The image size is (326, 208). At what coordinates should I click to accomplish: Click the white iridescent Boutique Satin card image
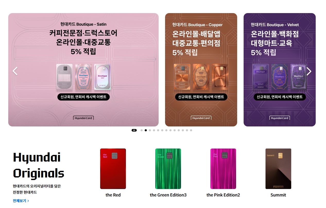pyautogui.click(x=102, y=77)
